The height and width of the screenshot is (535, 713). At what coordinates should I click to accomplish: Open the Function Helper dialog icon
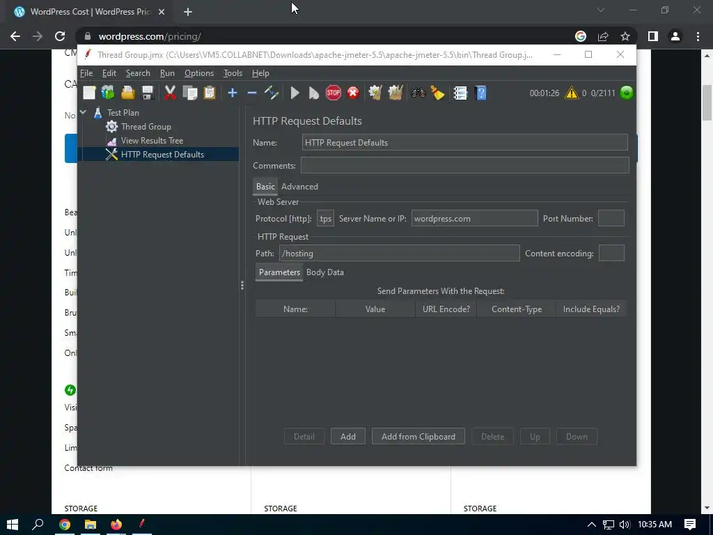coord(460,93)
